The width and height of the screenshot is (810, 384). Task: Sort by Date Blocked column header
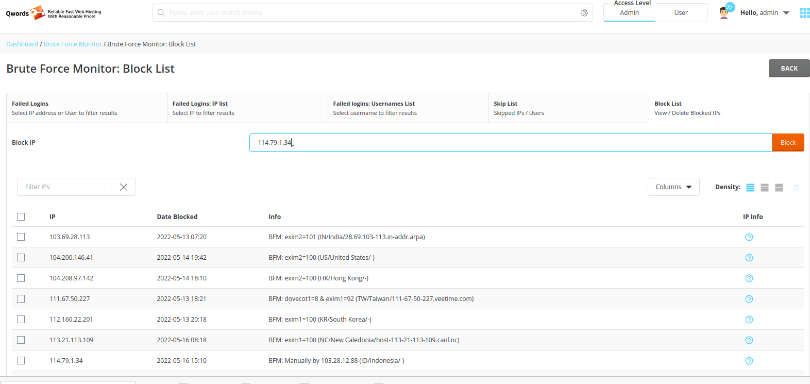(177, 217)
